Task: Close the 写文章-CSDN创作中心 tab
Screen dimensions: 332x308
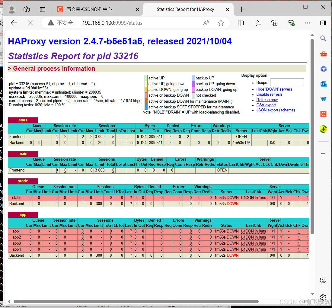Action: coord(137,10)
